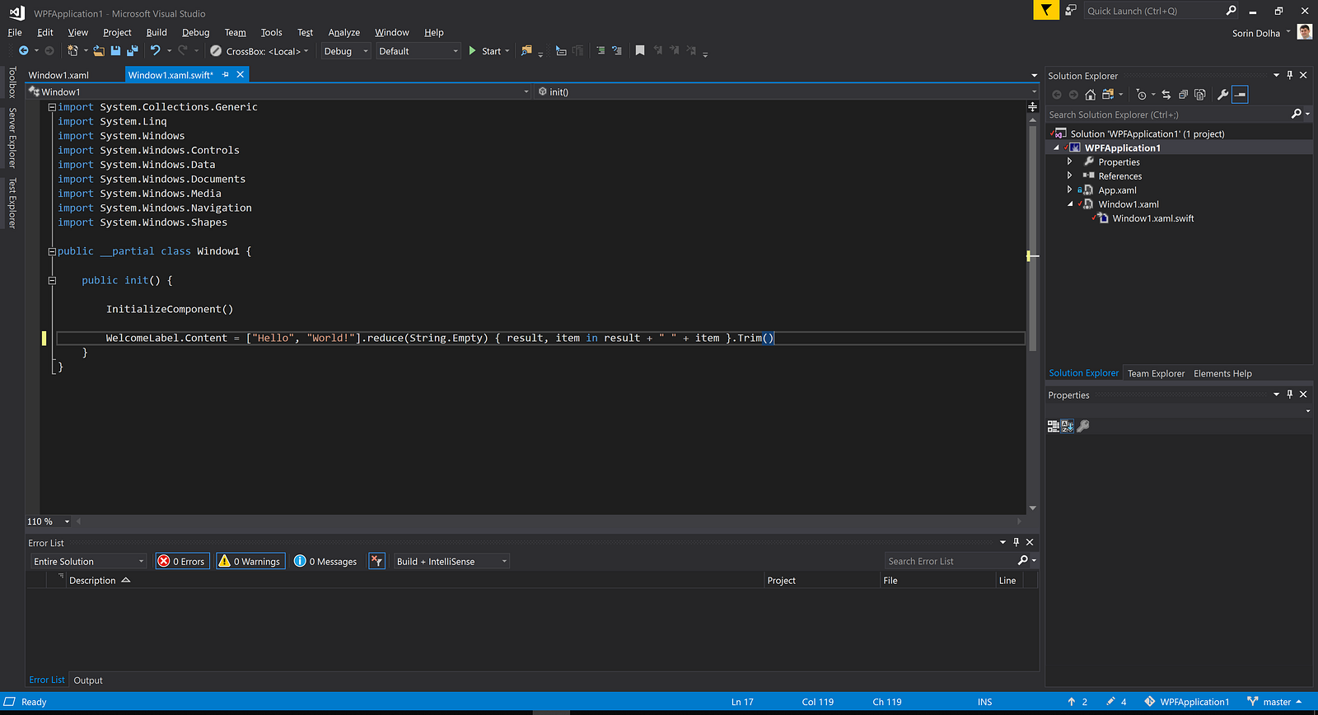Switch to the Team Explorer tab

(x=1156, y=373)
